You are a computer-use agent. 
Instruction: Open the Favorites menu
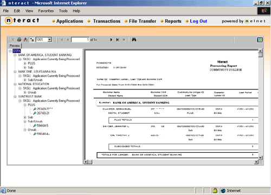[x=46, y=11]
